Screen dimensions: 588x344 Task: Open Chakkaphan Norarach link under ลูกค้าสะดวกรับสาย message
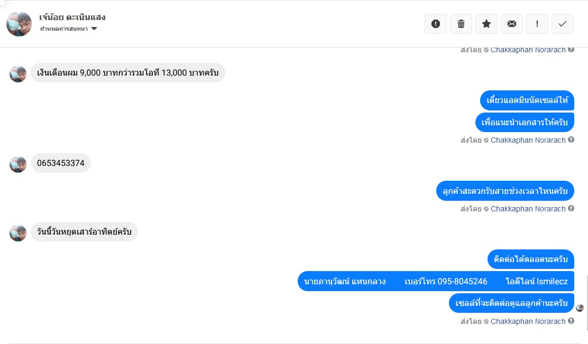[528, 209]
